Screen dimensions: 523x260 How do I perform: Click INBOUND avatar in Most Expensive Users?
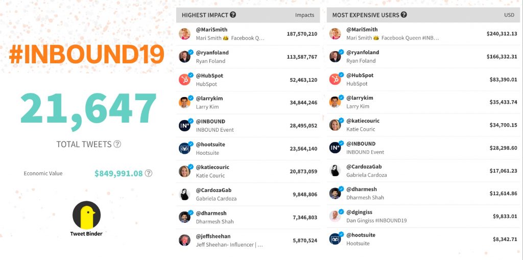(x=335, y=148)
